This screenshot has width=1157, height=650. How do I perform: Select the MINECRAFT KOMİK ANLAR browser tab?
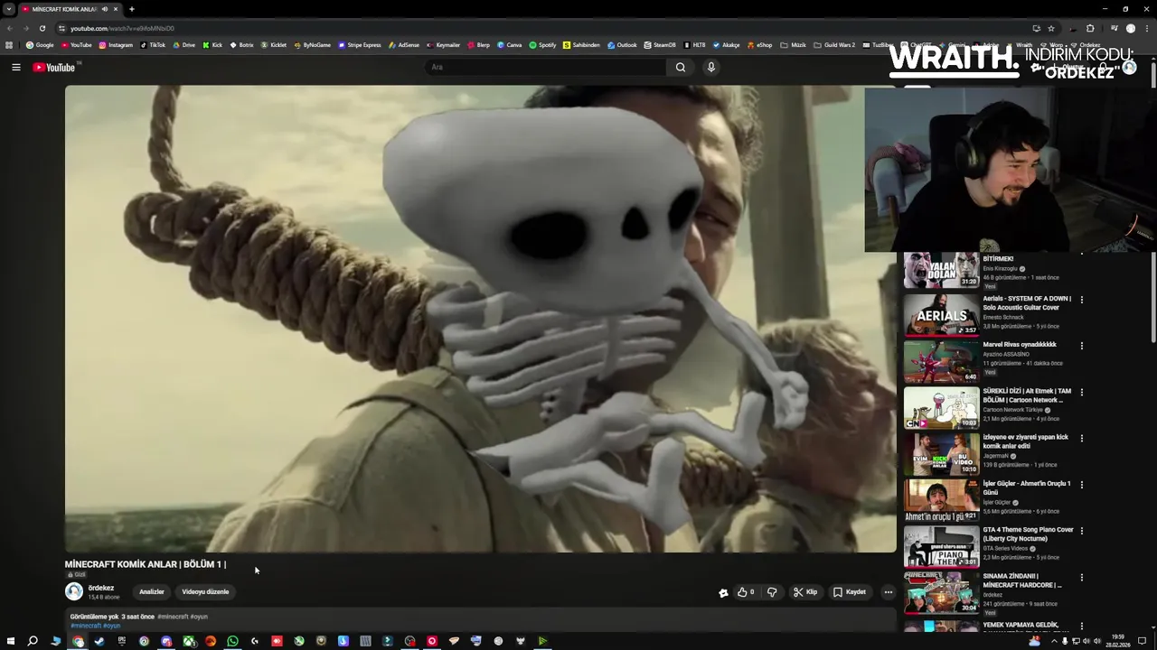71,9
